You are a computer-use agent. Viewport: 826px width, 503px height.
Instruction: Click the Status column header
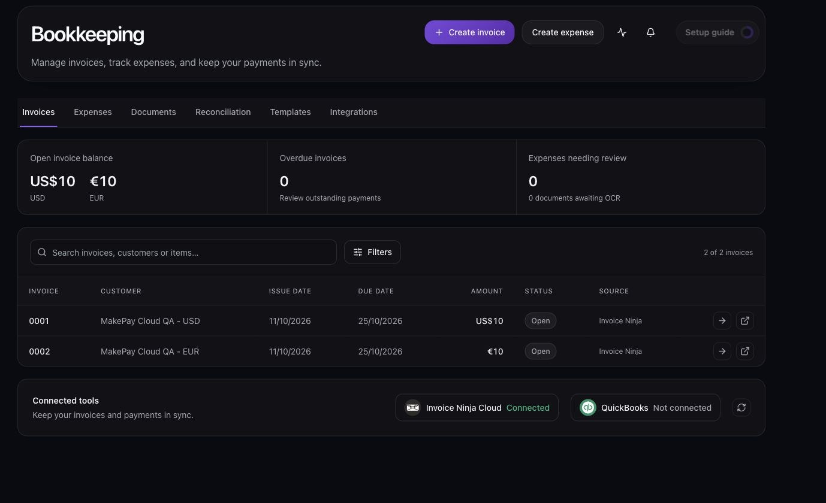coord(539,291)
